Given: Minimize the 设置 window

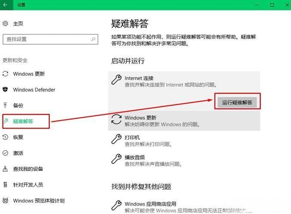Looking at the screenshot, I should [257, 5].
